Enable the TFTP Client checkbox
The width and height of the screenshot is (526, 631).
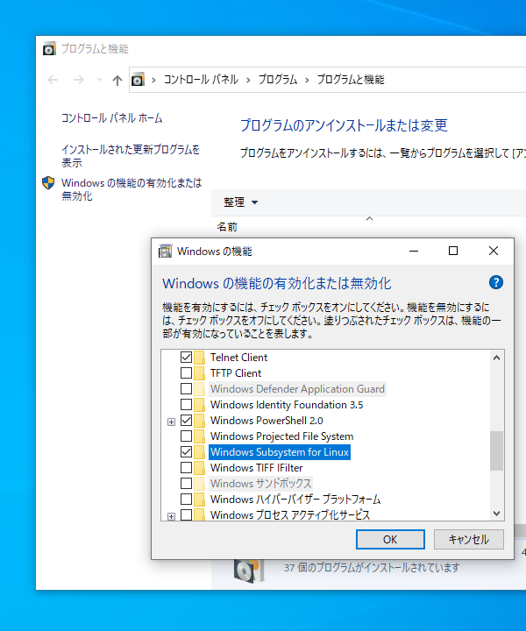pos(186,373)
